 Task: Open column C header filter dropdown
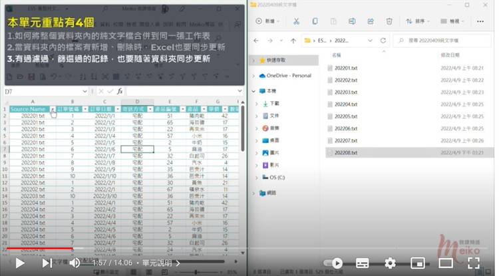[117, 109]
